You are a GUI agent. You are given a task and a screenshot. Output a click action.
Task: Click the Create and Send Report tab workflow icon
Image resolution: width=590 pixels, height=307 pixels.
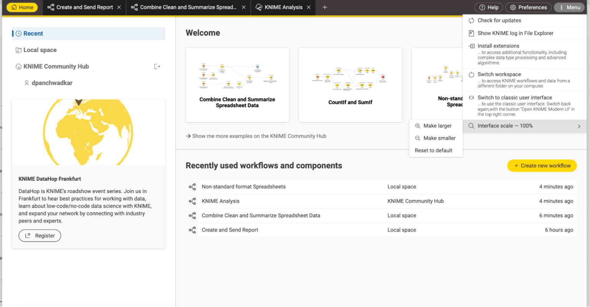pos(51,7)
